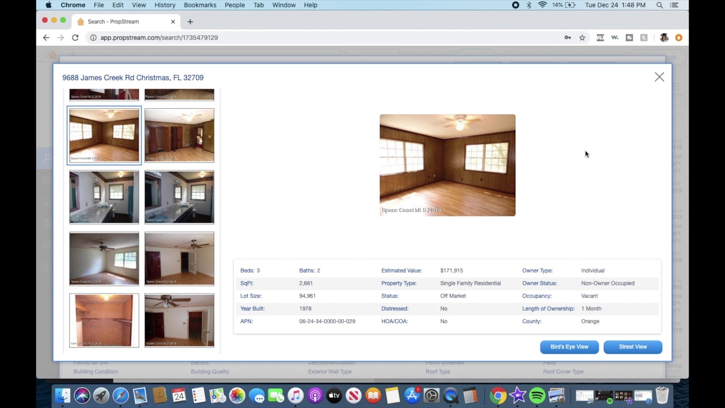Image resolution: width=725 pixels, height=408 pixels.
Task: Select the wood-paneled room thumbnail with two windows
Action: (104, 135)
